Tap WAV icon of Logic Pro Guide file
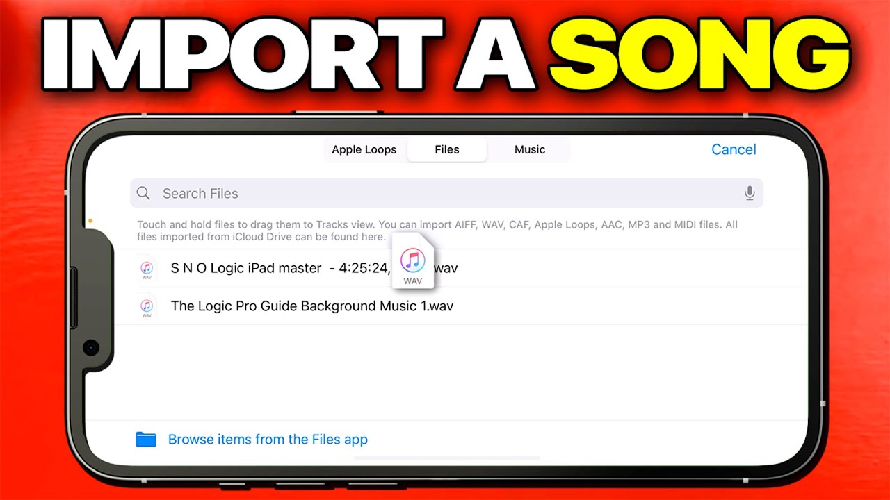 [x=147, y=306]
